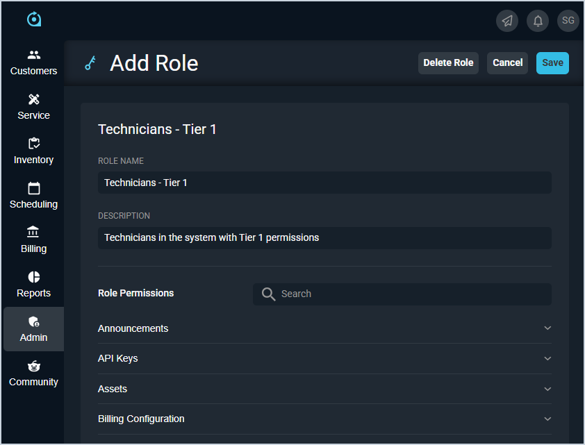Image resolution: width=585 pixels, height=445 pixels.
Task: Expand the Announcements permissions row
Action: 547,328
